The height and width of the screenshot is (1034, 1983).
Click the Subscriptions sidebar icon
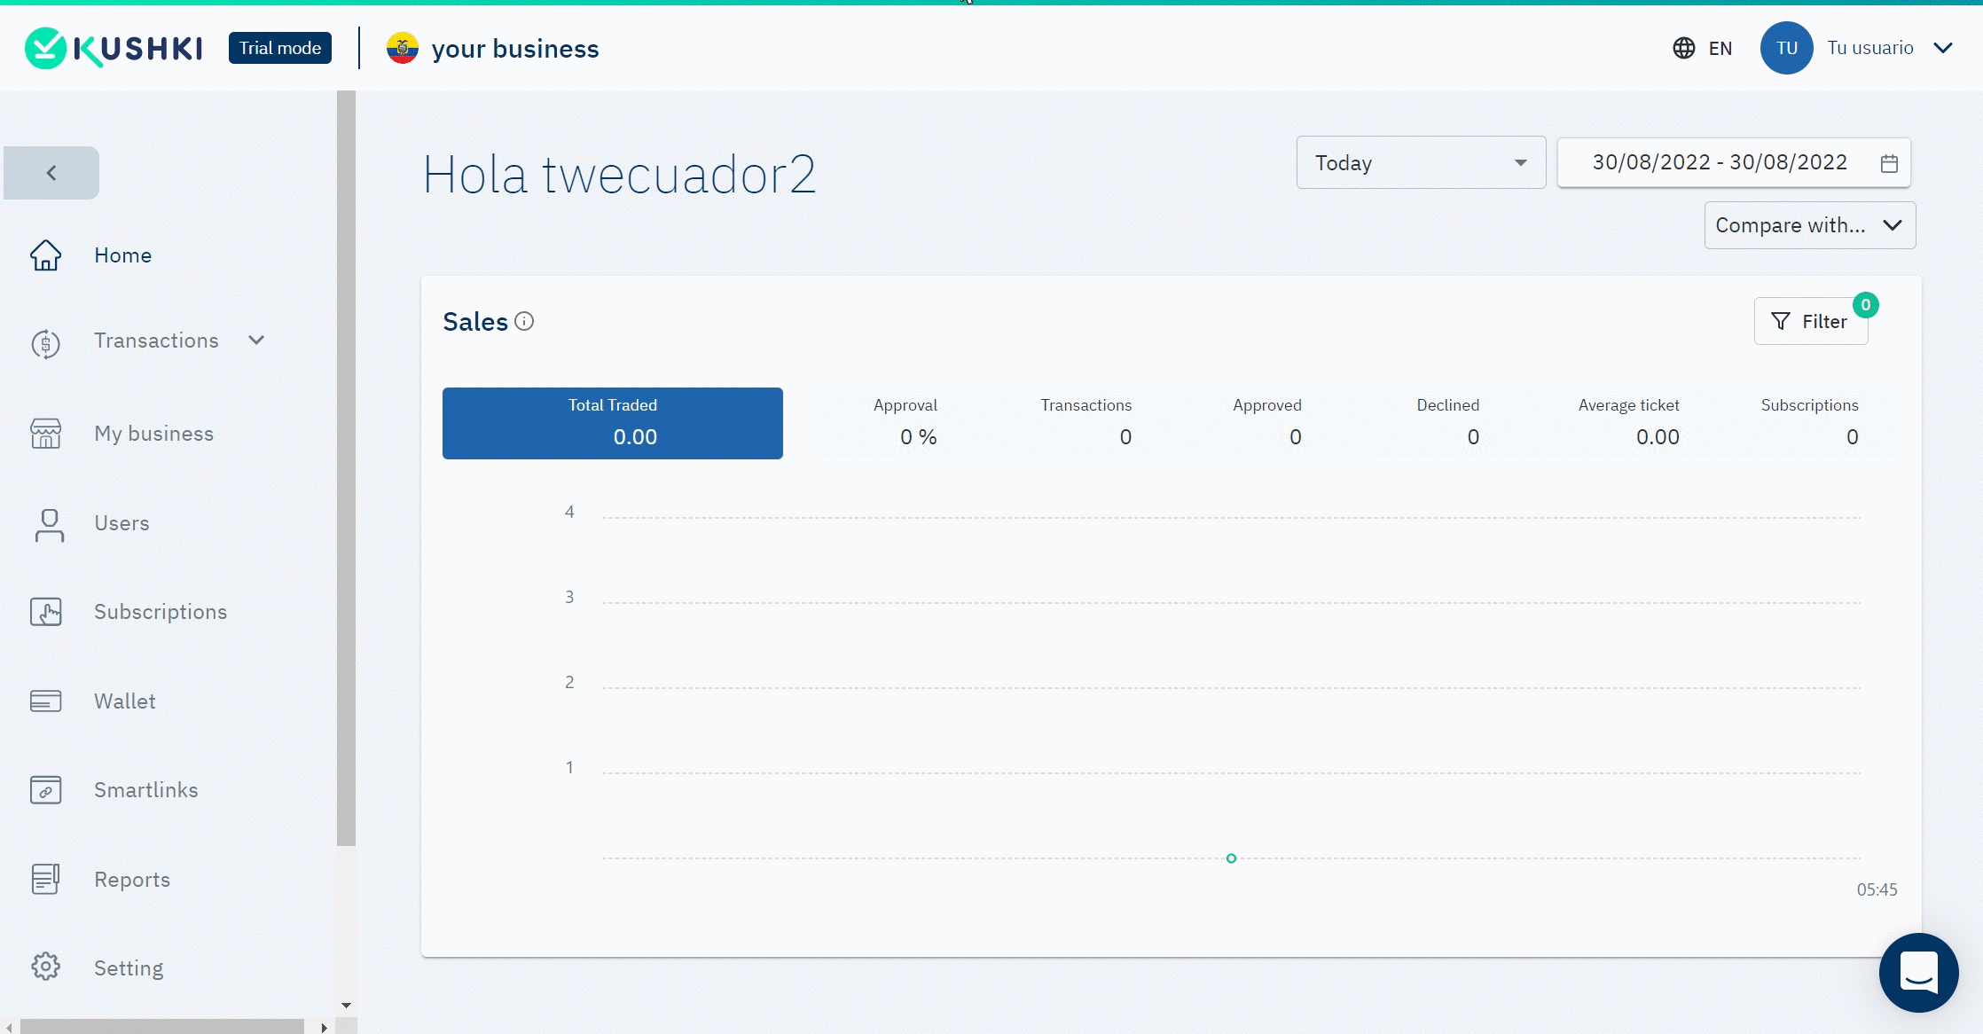point(47,612)
